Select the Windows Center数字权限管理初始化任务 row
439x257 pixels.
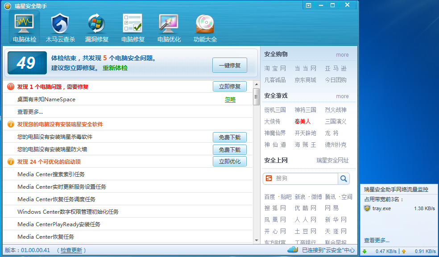click(x=128, y=211)
